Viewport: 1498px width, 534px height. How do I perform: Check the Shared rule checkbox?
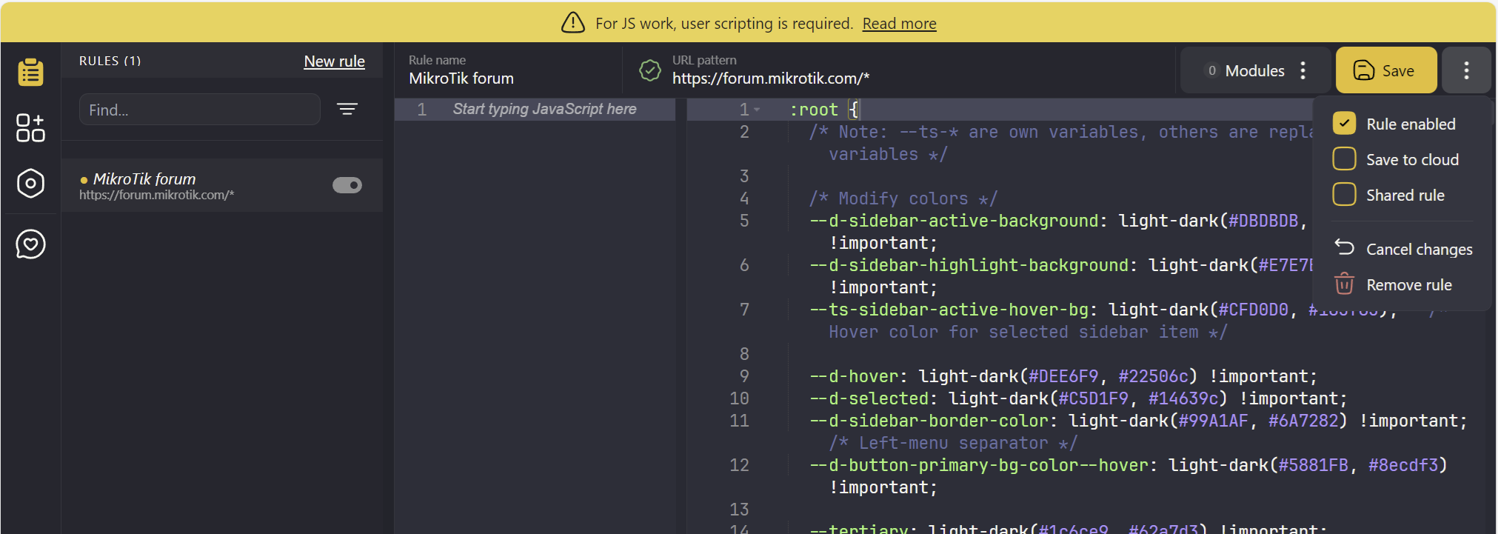(1344, 195)
